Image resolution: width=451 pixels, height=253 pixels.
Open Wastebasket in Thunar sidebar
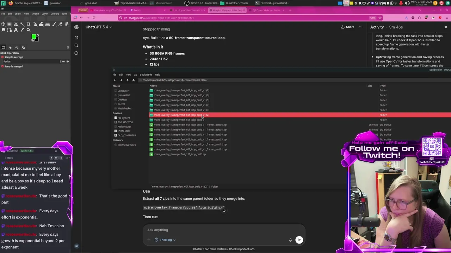(124, 108)
